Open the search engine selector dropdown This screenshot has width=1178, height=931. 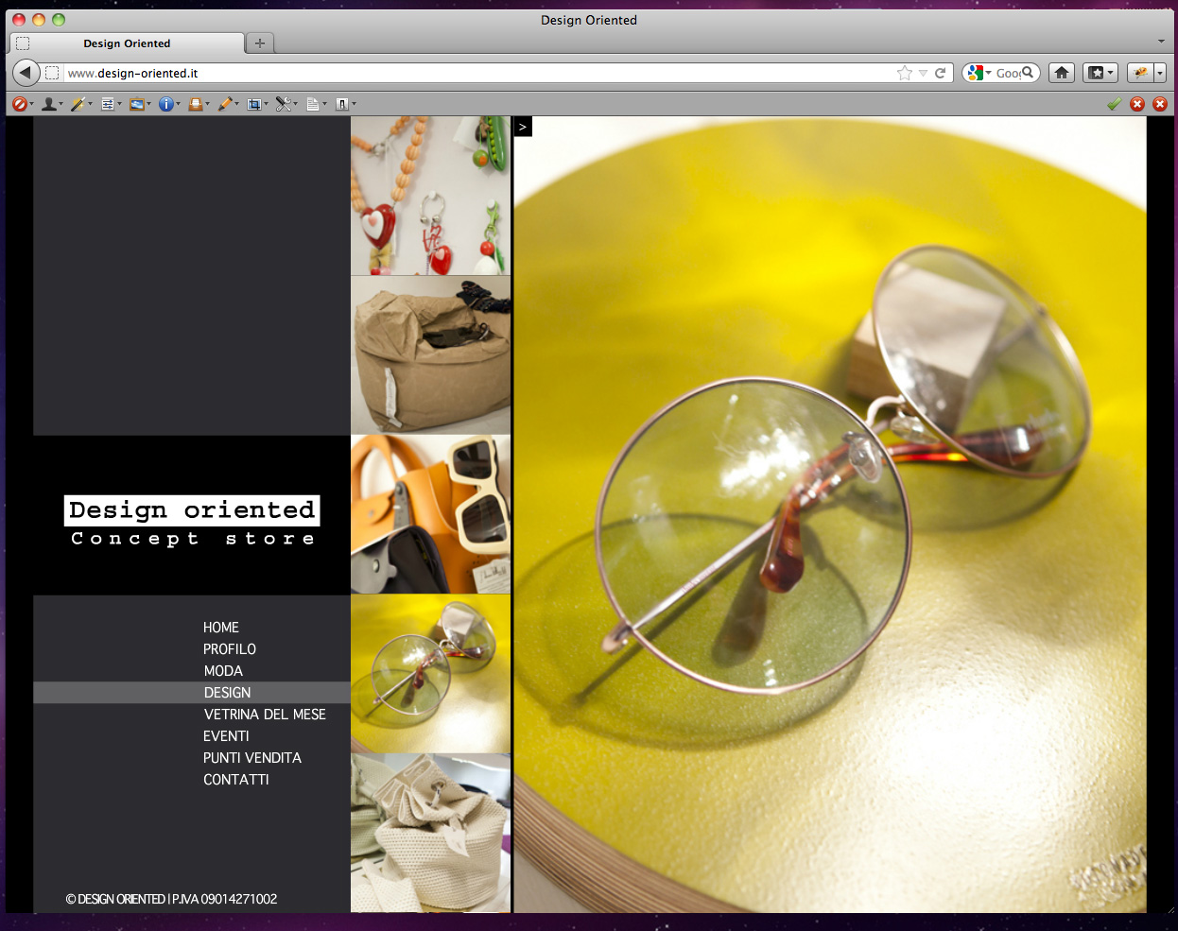pos(979,73)
